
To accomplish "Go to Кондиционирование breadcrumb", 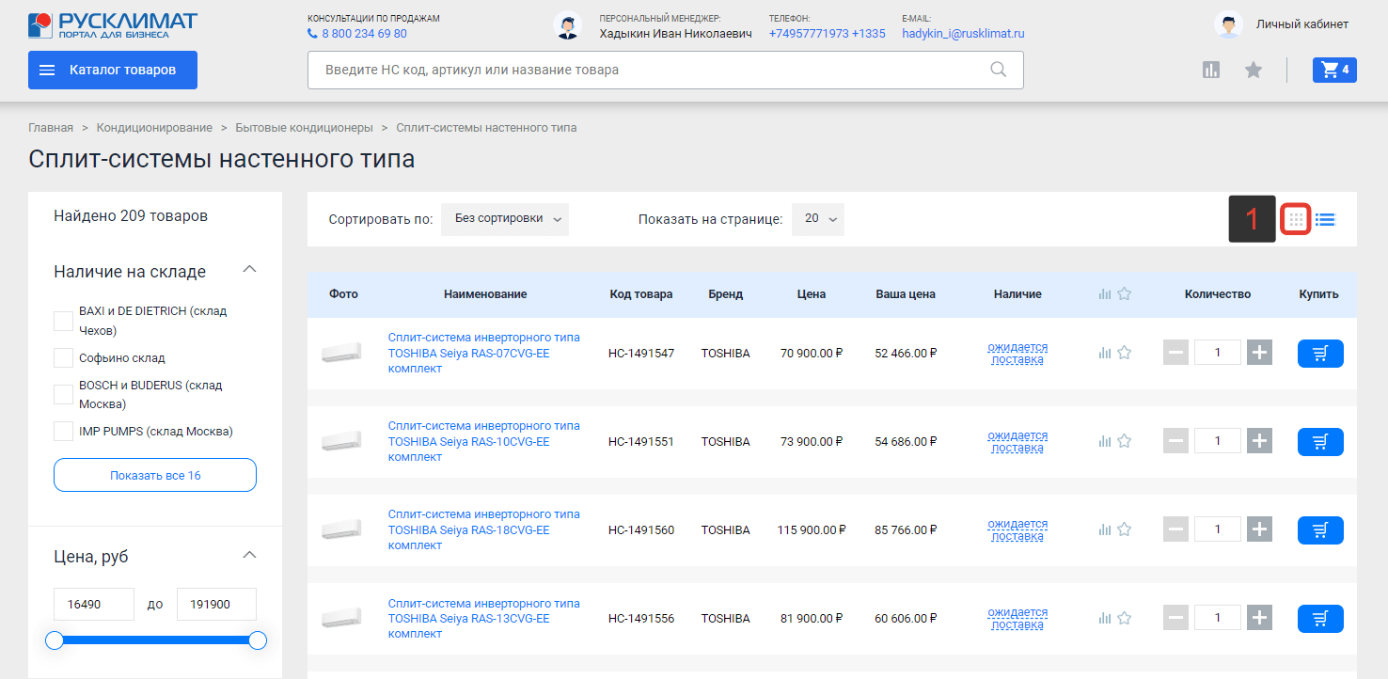I will pos(154,127).
